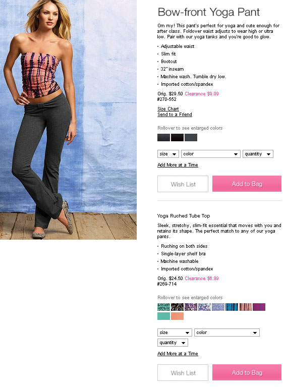Add the Yoga Ruched Tube Top to bag
This screenshot has width=285, height=387.
click(247, 372)
